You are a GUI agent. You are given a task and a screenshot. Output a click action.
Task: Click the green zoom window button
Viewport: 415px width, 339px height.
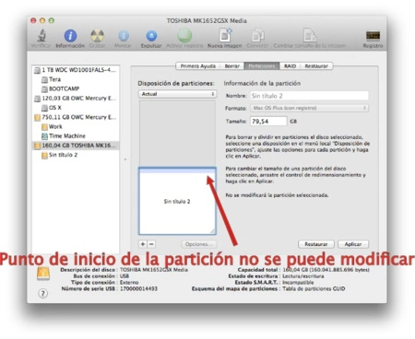[52, 20]
